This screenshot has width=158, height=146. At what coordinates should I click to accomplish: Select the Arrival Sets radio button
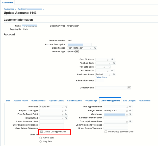pyautogui.click(x=41, y=138)
